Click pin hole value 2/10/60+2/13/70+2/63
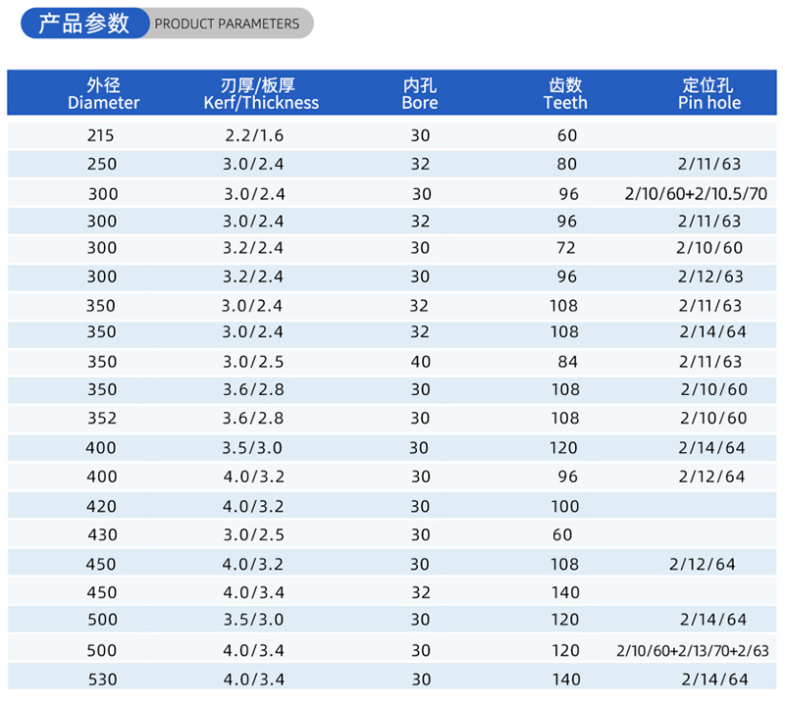 pyautogui.click(x=693, y=650)
